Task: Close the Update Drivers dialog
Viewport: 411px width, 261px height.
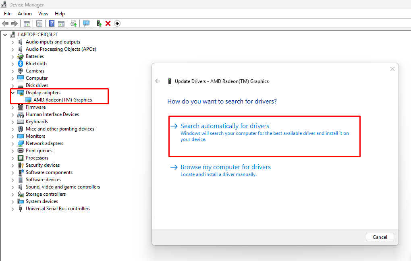Action: (392, 69)
